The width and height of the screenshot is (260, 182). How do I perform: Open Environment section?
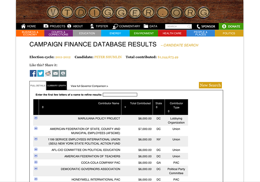point(144,33)
